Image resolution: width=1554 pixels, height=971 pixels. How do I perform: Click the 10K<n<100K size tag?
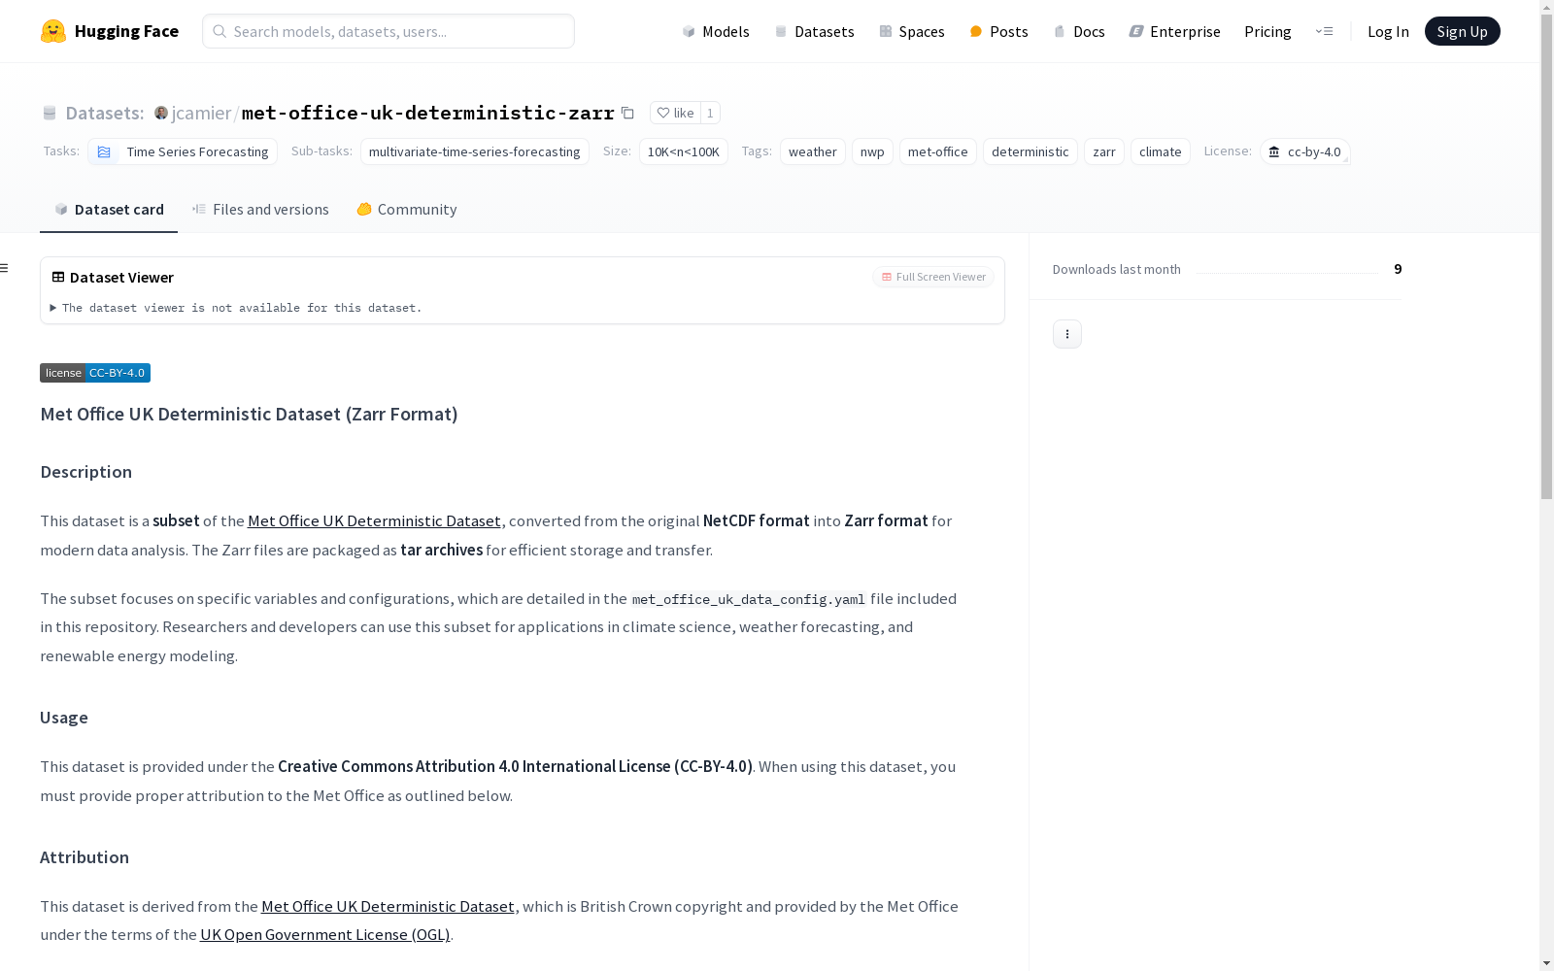click(x=684, y=151)
